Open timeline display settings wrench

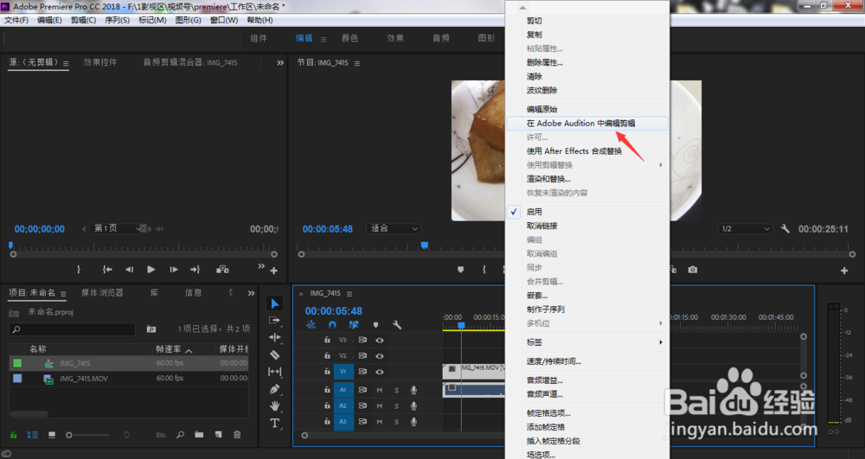(397, 324)
